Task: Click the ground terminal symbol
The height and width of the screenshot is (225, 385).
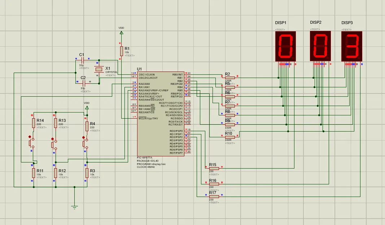Action: 75,207
